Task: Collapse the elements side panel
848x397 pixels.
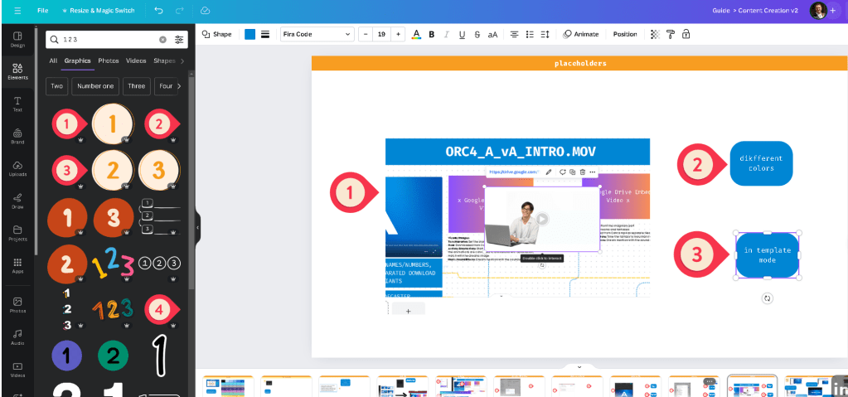Action: pos(197,228)
